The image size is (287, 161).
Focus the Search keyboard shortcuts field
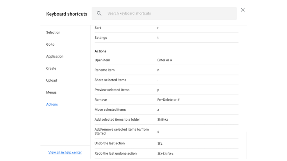(164, 13)
